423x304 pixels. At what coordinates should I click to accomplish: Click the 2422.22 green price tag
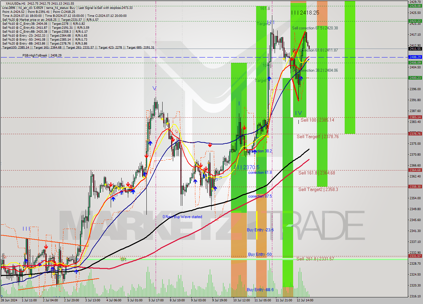(415, 20)
